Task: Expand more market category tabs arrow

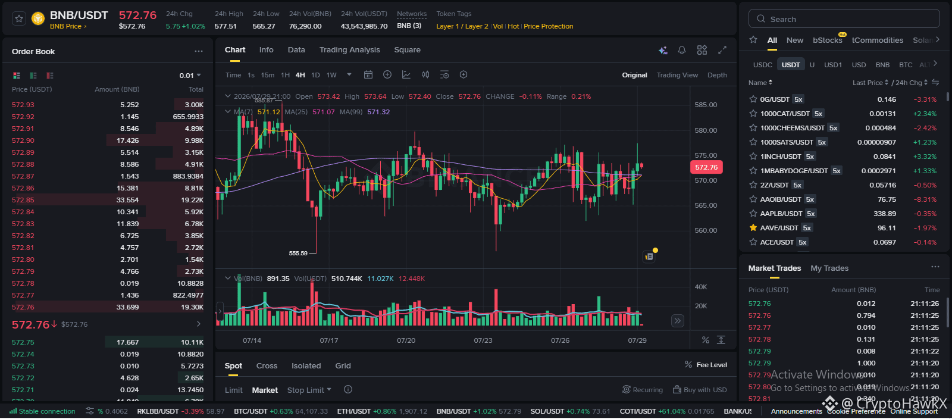Action: (938, 39)
